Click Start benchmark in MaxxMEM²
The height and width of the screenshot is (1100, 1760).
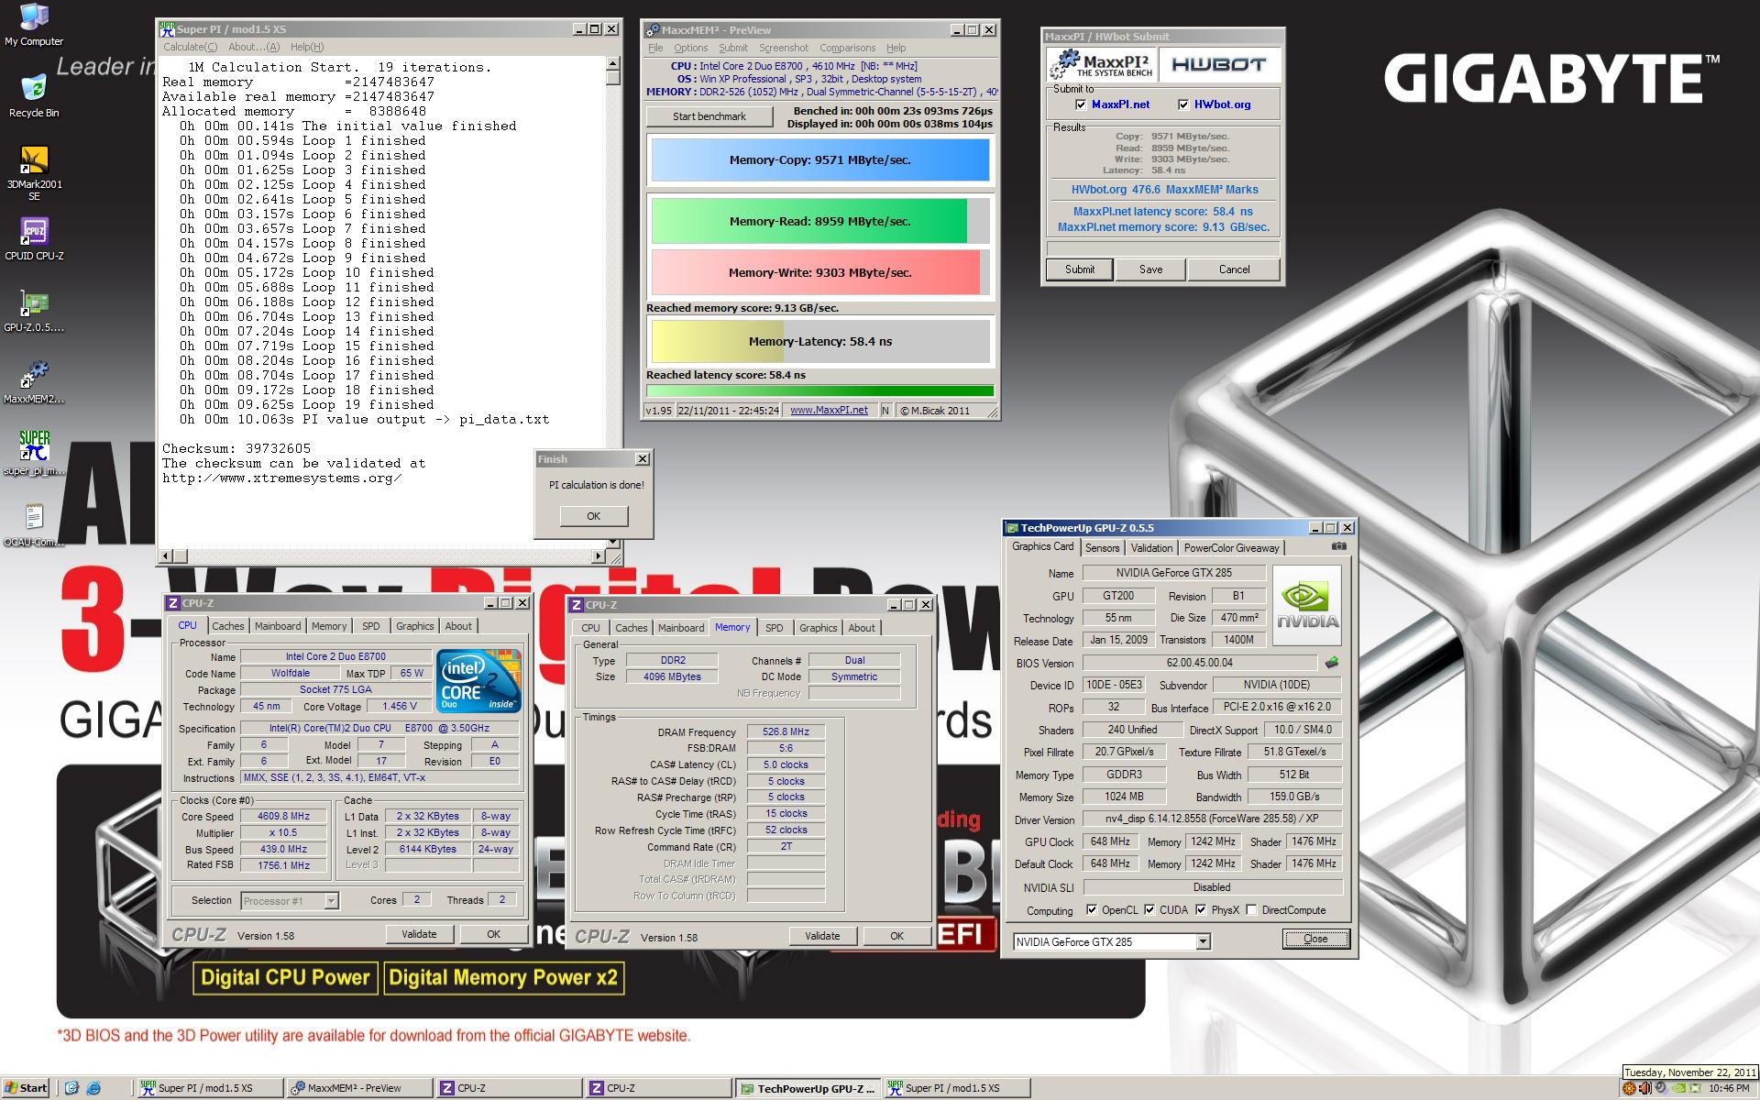(x=709, y=116)
